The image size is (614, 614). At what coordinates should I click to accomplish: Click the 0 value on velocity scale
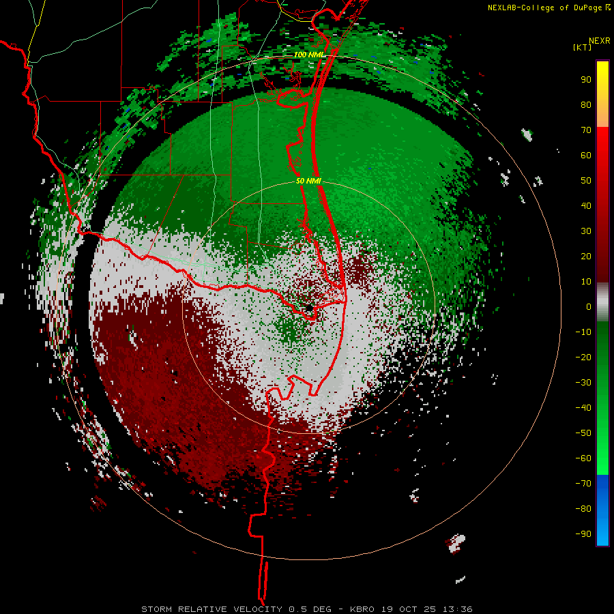point(589,306)
